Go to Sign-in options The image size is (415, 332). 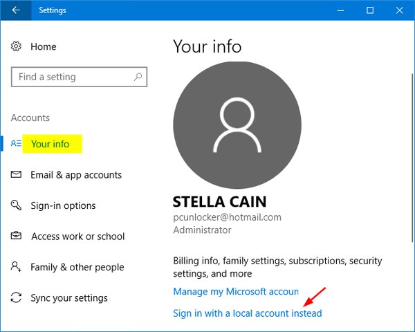coord(63,205)
